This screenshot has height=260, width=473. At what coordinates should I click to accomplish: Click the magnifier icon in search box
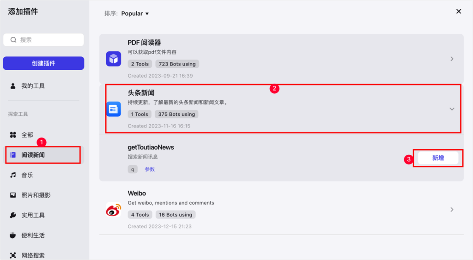pyautogui.click(x=13, y=40)
